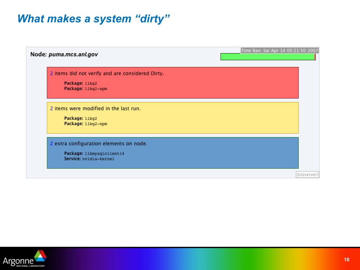The image size is (360, 270).
Task: Click the slide number 18
Action: coord(346,259)
